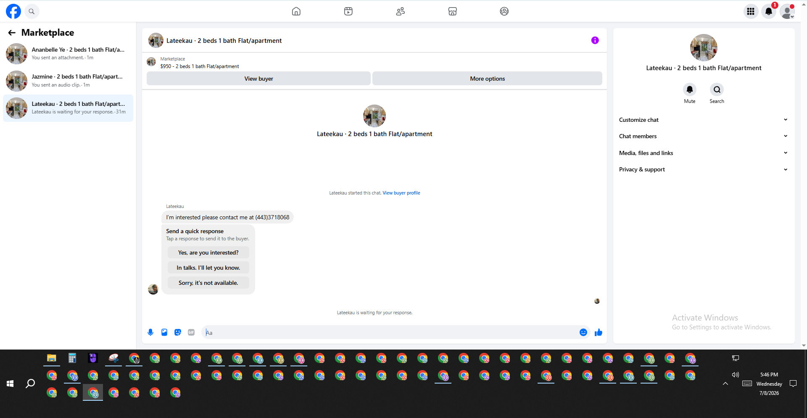The image size is (807, 418).
Task: Open the View buyer profile link
Action: (401, 193)
